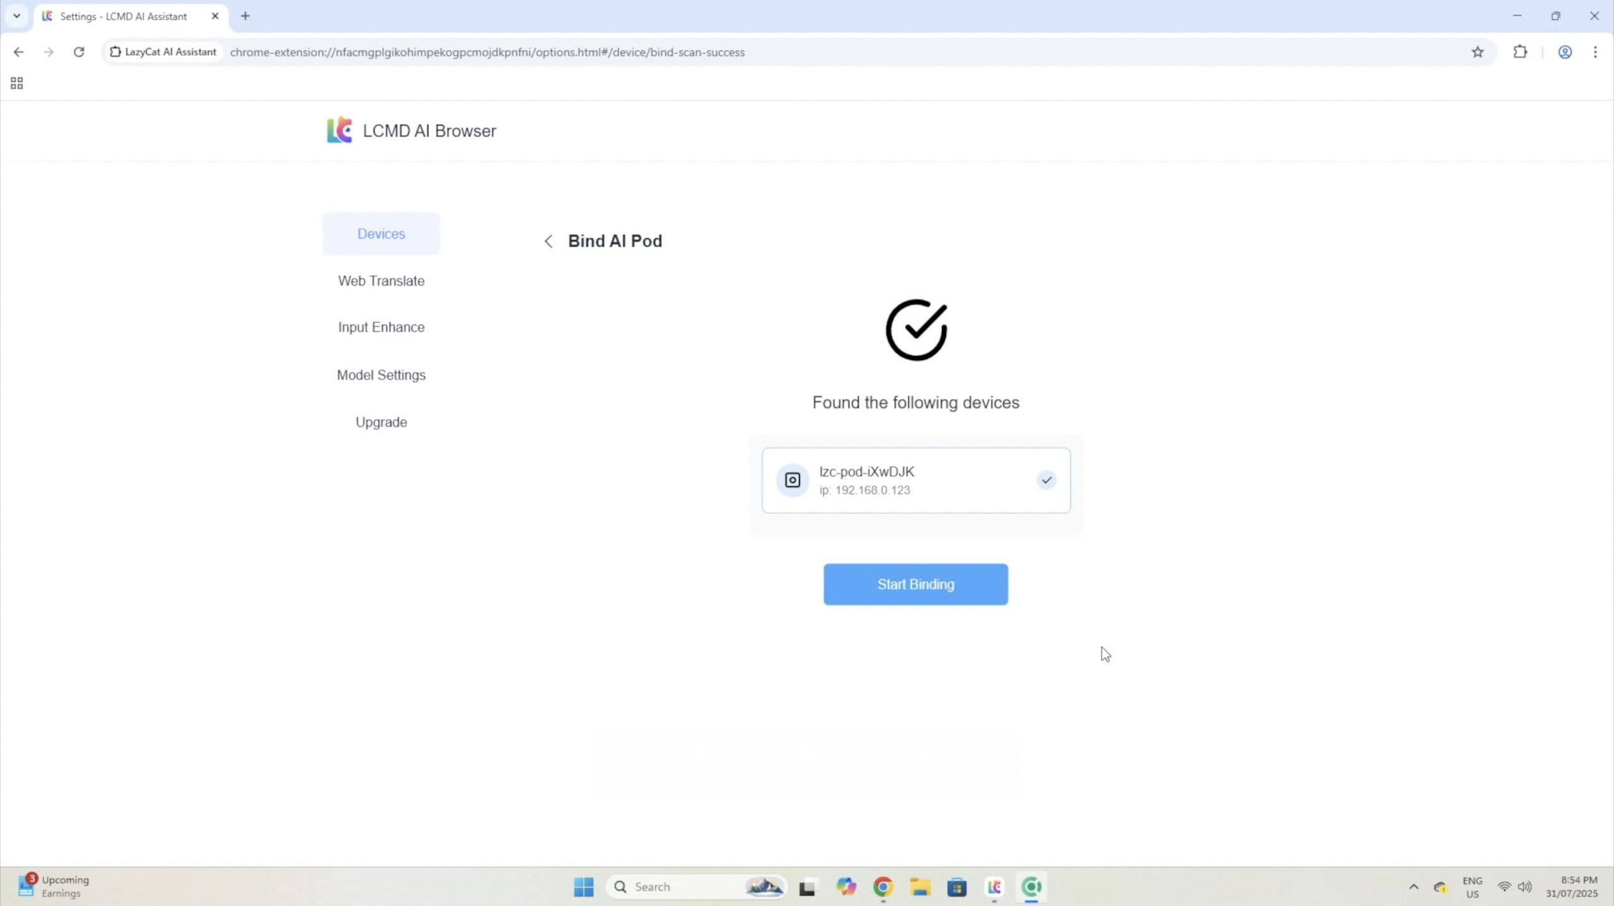This screenshot has width=1614, height=906.
Task: Click the LCMD AI Browser logo
Action: pyautogui.click(x=340, y=131)
